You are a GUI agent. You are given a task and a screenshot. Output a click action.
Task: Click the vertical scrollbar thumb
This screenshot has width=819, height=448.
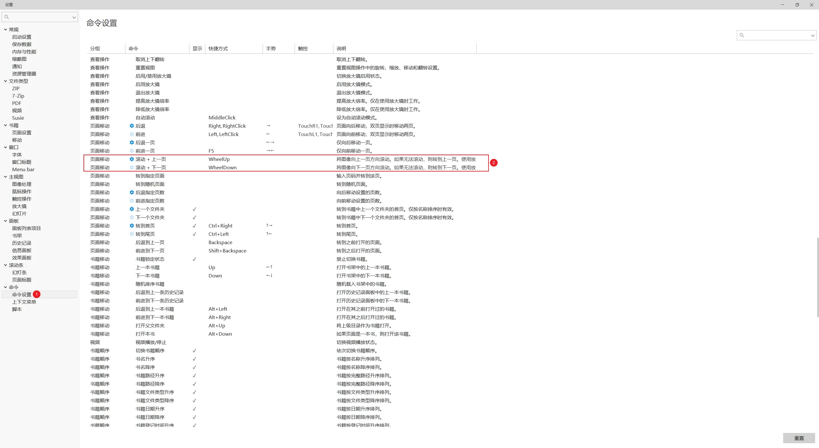point(817,277)
